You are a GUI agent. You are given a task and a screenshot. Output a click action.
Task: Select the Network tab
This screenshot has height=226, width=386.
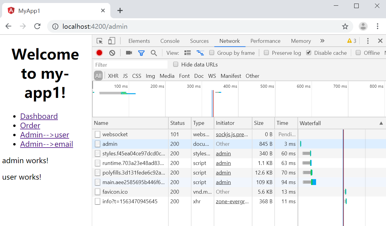pos(230,41)
